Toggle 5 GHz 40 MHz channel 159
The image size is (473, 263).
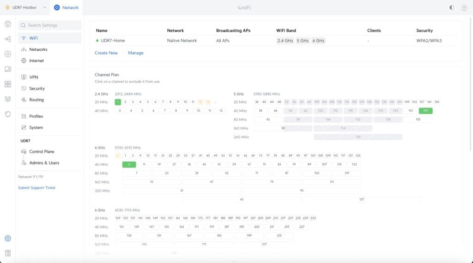pyautogui.click(x=425, y=111)
